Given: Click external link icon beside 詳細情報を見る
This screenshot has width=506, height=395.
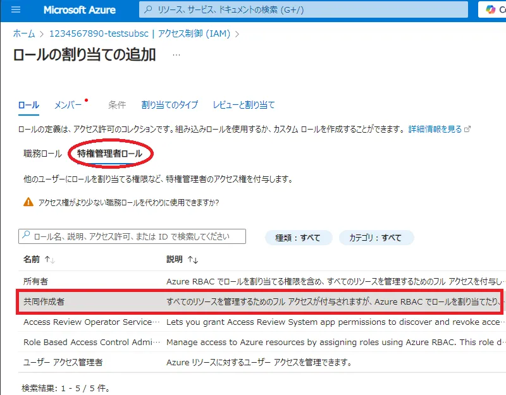Looking at the screenshot, I should [x=467, y=129].
